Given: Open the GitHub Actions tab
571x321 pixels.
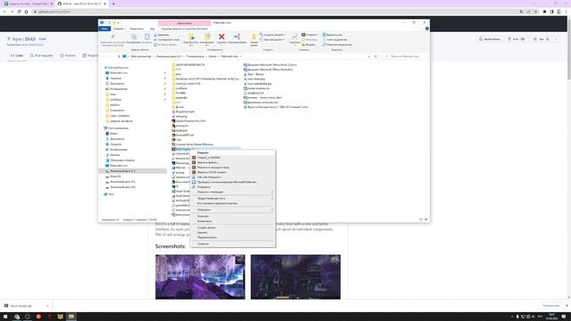Looking at the screenshot, I should 68,55.
